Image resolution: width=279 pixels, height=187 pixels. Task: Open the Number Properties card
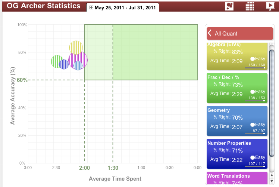(237, 154)
